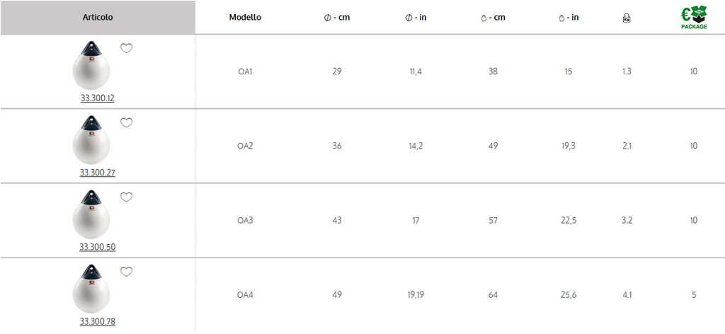Image resolution: width=725 pixels, height=334 pixels.
Task: Click the Modello column header
Action: click(x=245, y=18)
